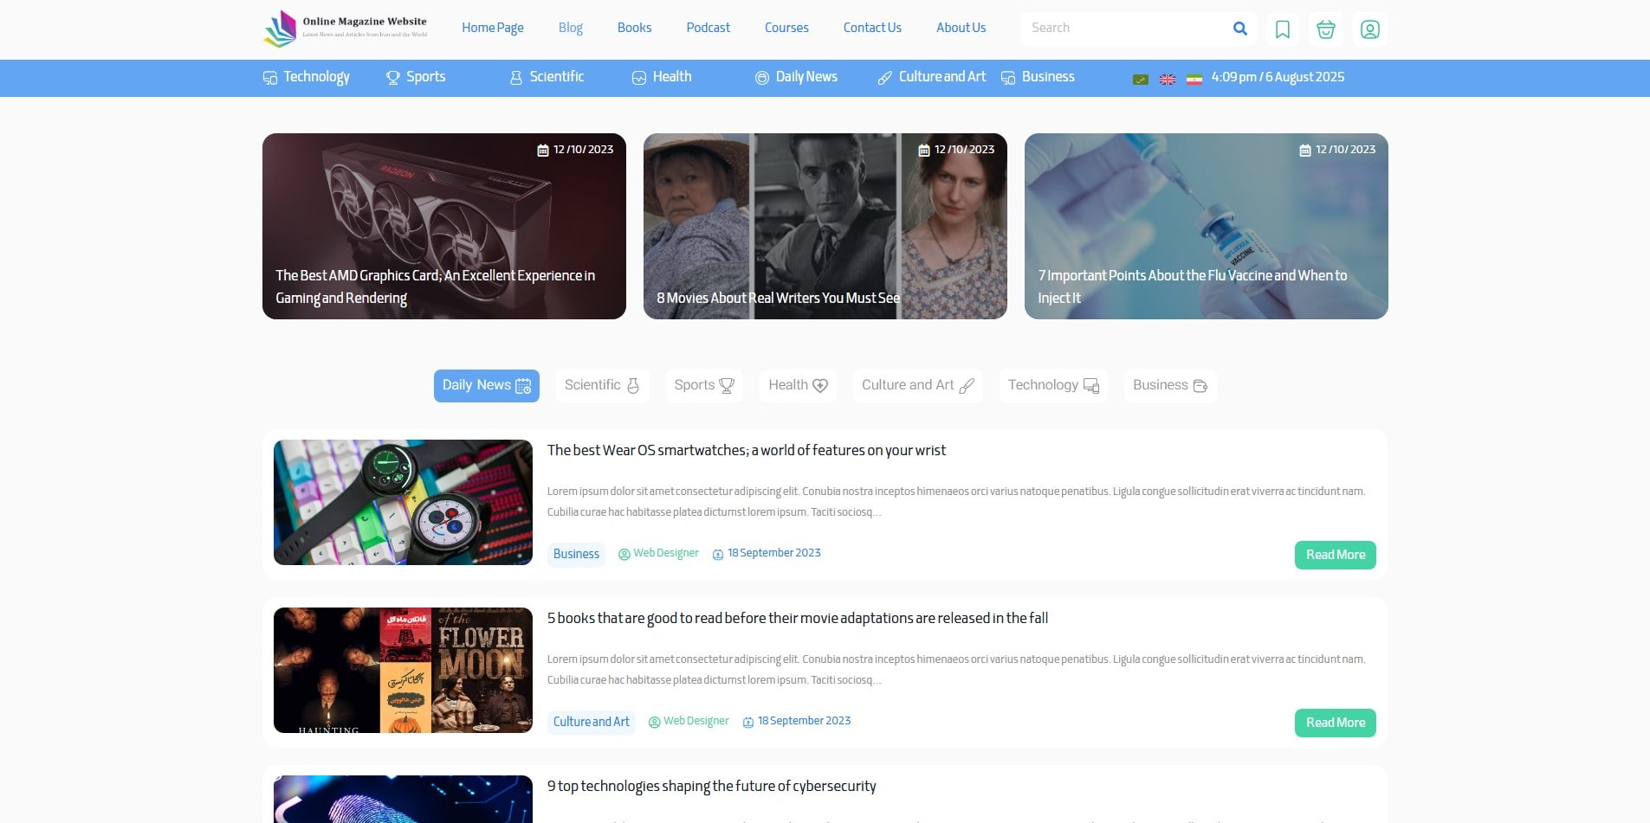This screenshot has height=823, width=1650.
Task: Click the search magnifier icon
Action: coord(1239,29)
